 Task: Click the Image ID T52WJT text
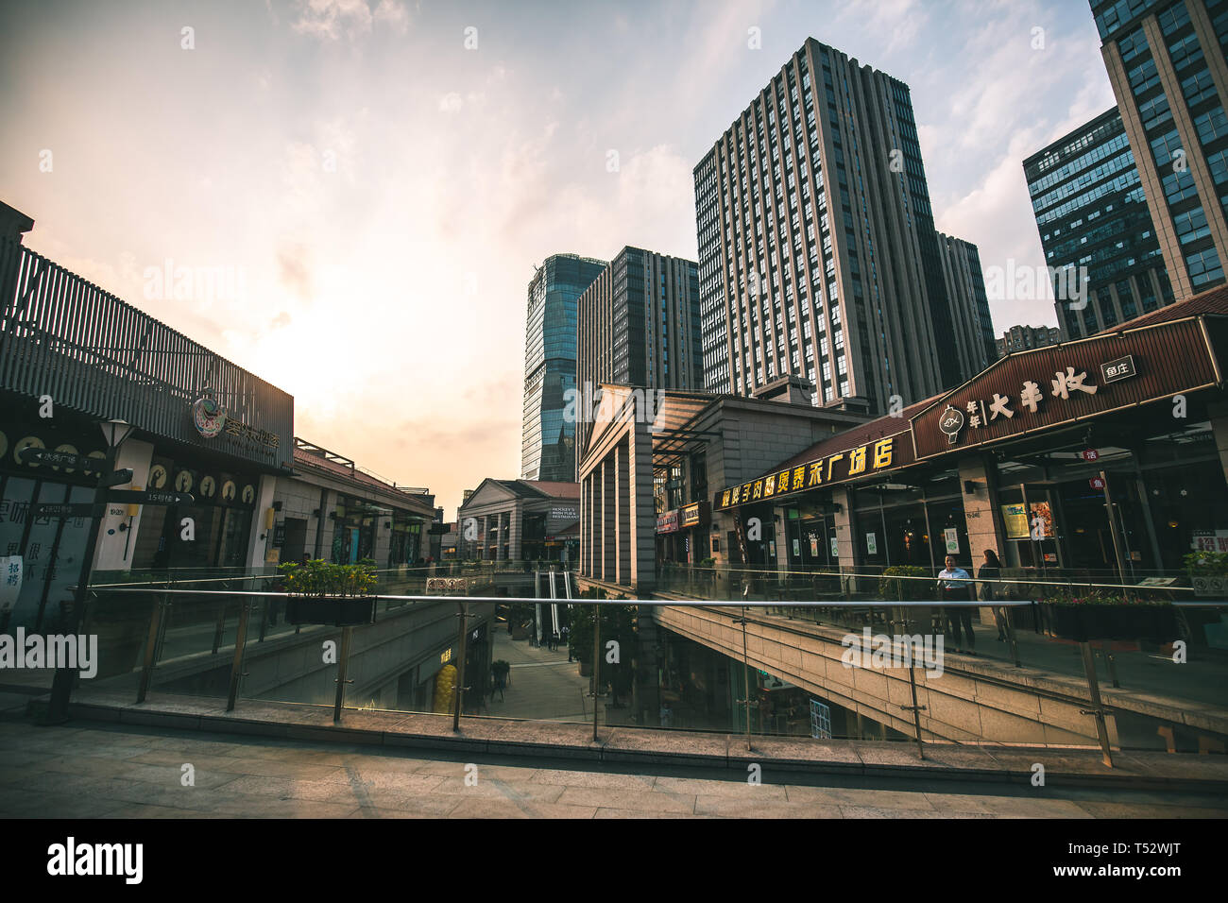pyautogui.click(x=1124, y=848)
